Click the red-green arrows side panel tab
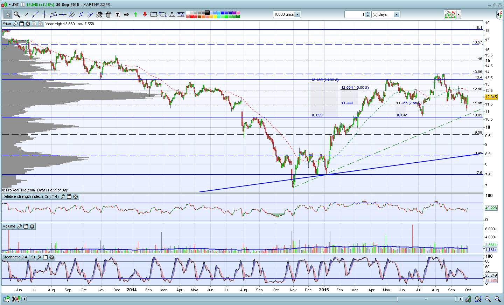The width and height of the screenshot is (504, 305). pyautogui.click(x=500, y=15)
